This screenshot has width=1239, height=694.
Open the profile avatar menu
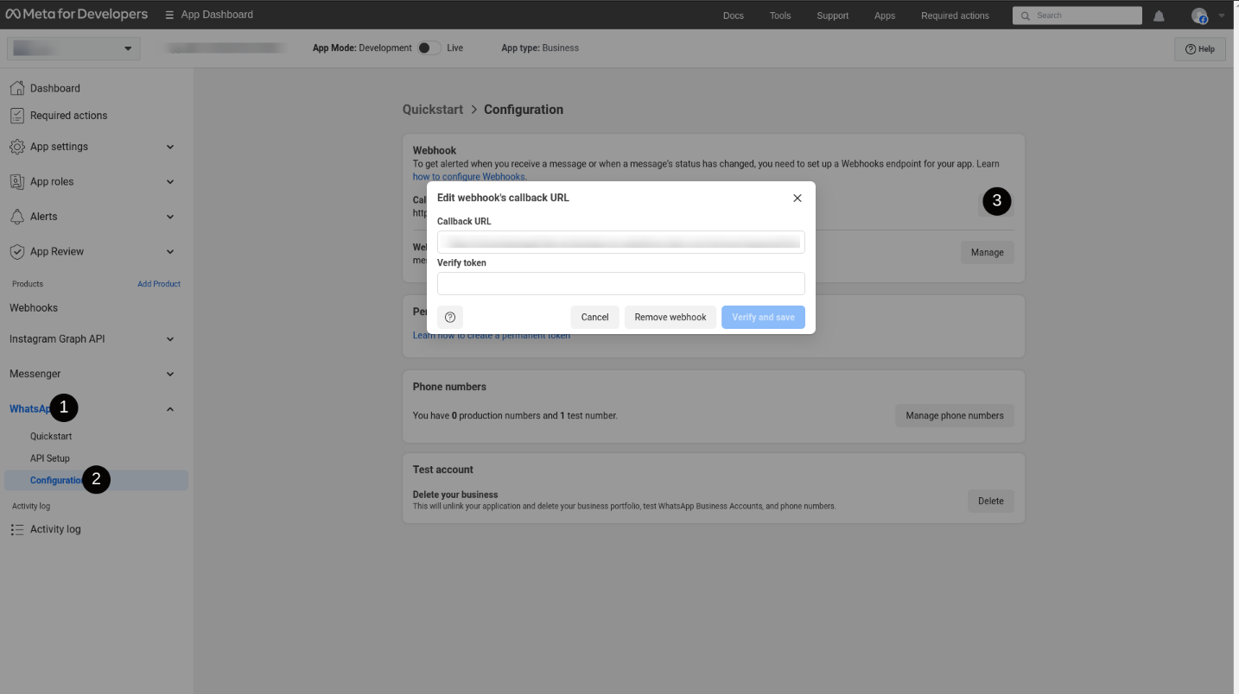(1199, 16)
